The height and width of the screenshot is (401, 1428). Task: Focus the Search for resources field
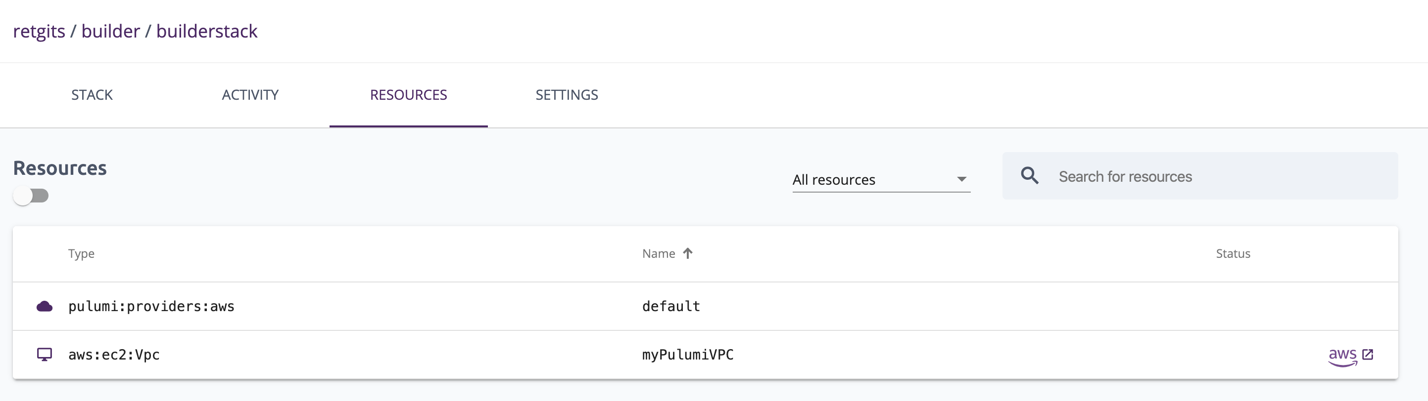(x=1200, y=176)
